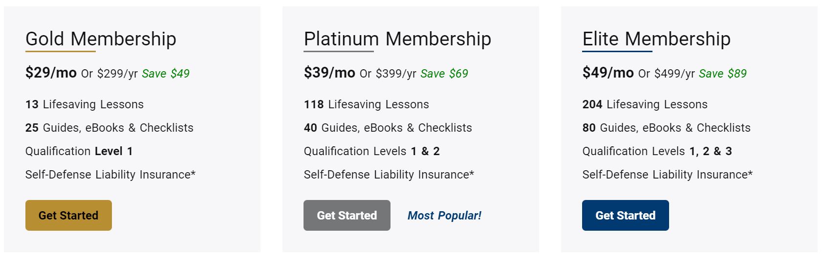The image size is (825, 259).
Task: Select the navy Elite Get Started button
Action: (625, 215)
